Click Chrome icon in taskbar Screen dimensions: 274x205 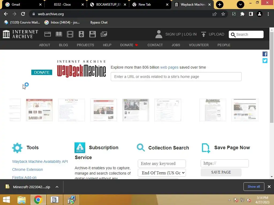(38, 200)
